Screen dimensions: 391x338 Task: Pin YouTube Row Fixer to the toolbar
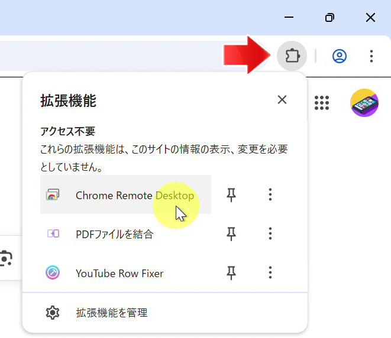tap(231, 273)
